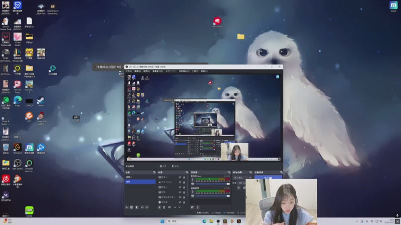Screen dimensions: 401x225
Task: Open source properties gear icon
Action: click(169, 207)
